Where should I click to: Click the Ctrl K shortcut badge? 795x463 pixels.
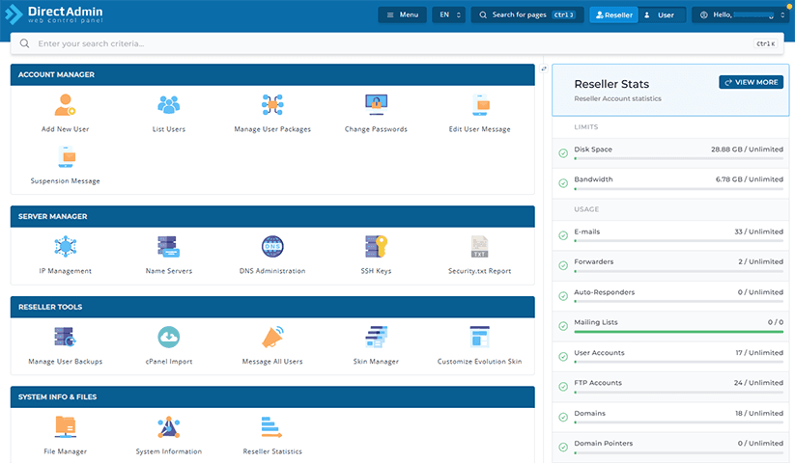point(766,43)
